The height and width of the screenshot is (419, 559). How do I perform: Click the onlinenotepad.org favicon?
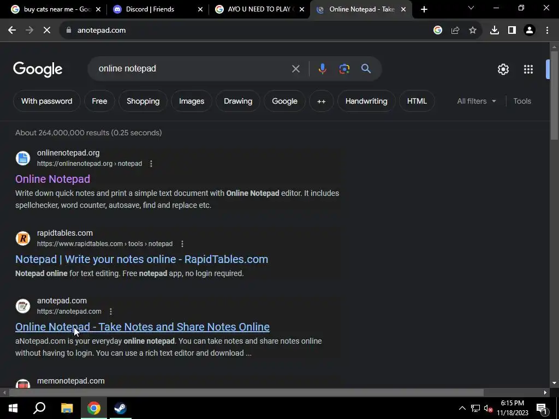coord(23,158)
